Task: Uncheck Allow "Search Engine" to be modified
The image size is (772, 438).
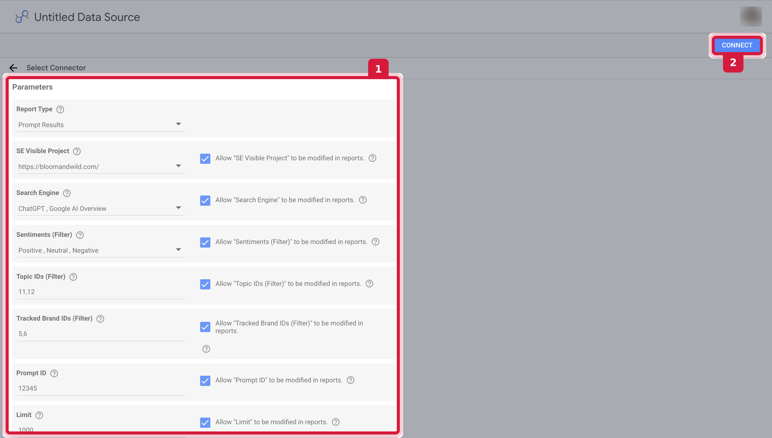Action: click(205, 200)
